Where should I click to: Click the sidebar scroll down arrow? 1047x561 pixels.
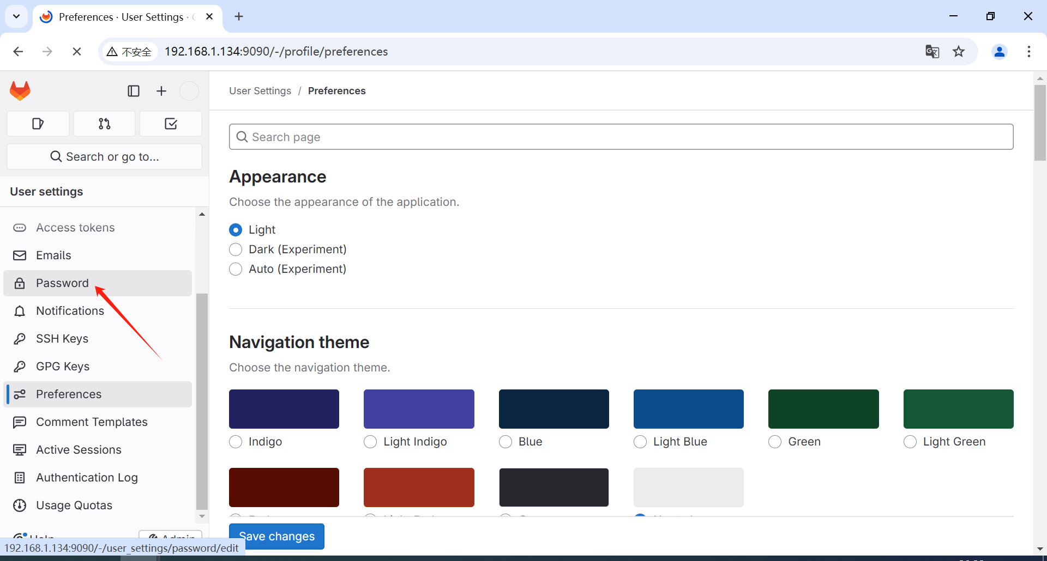coord(202,516)
